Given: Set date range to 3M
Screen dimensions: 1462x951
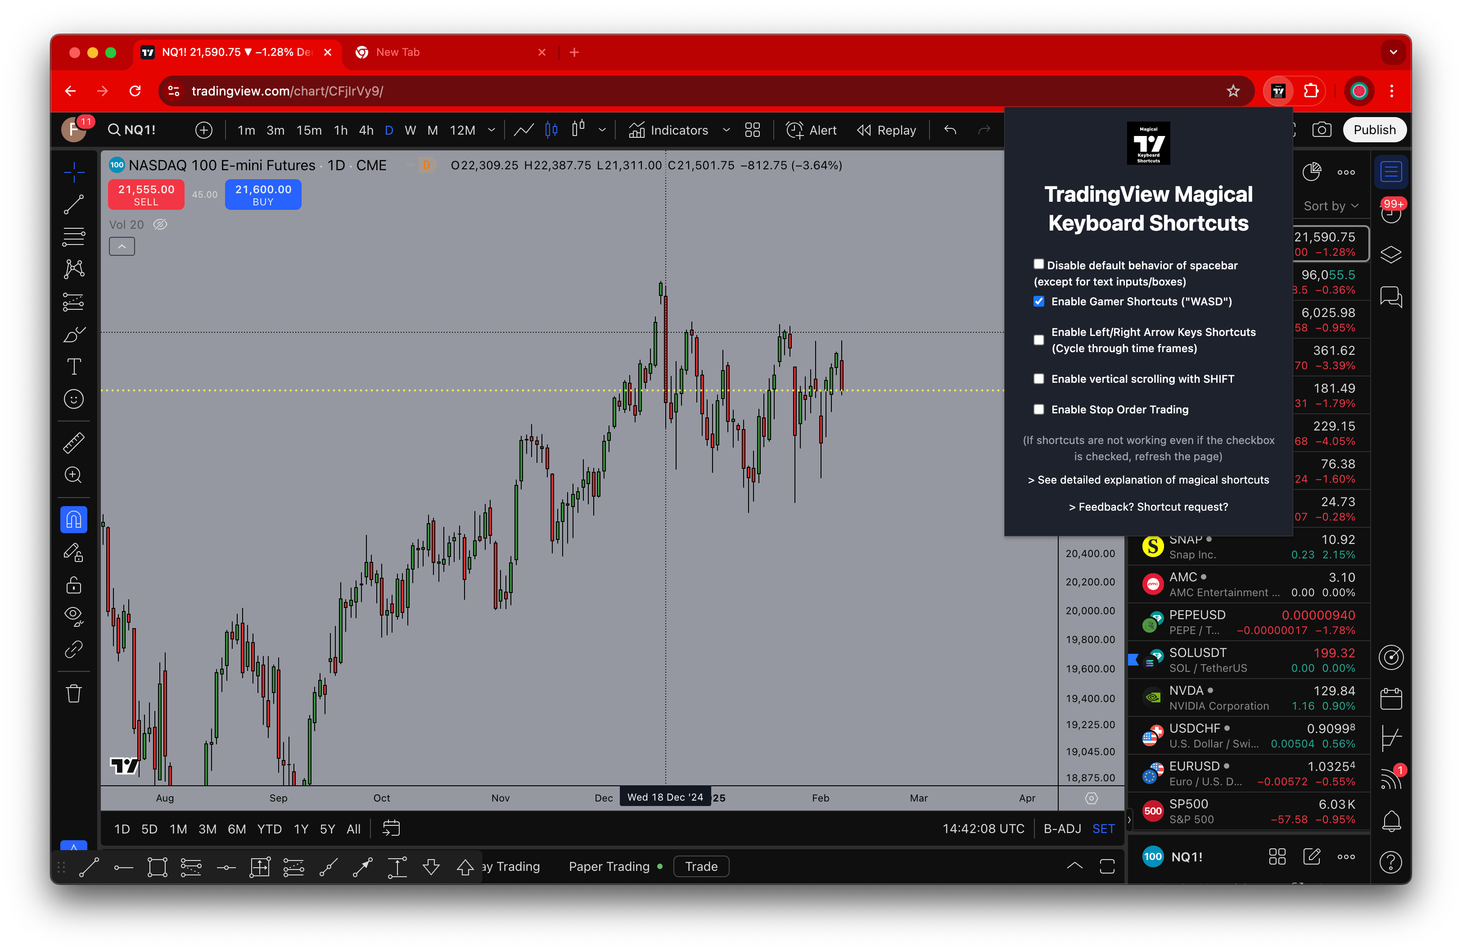Looking at the screenshot, I should point(207,829).
